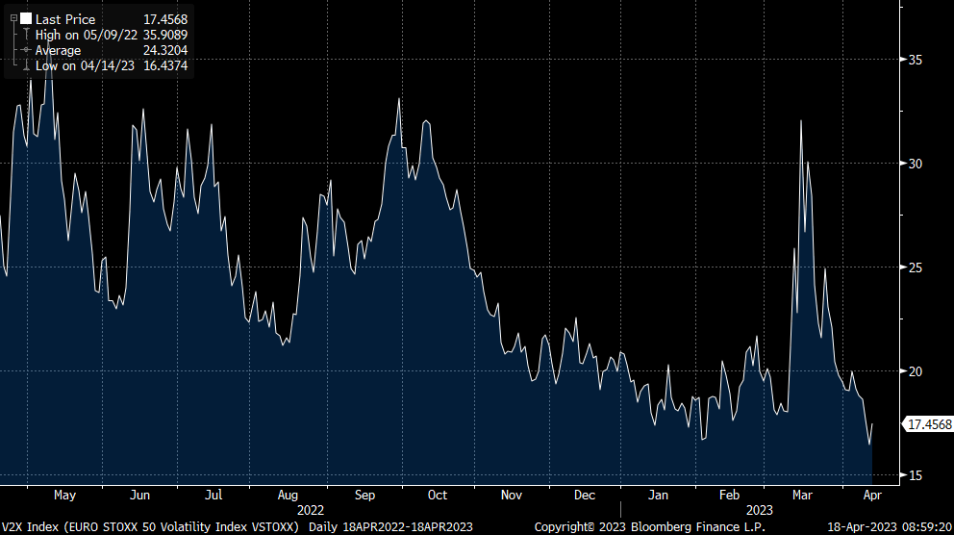
Task: Click the 17.4568 last price axis tag
Action: coord(930,423)
